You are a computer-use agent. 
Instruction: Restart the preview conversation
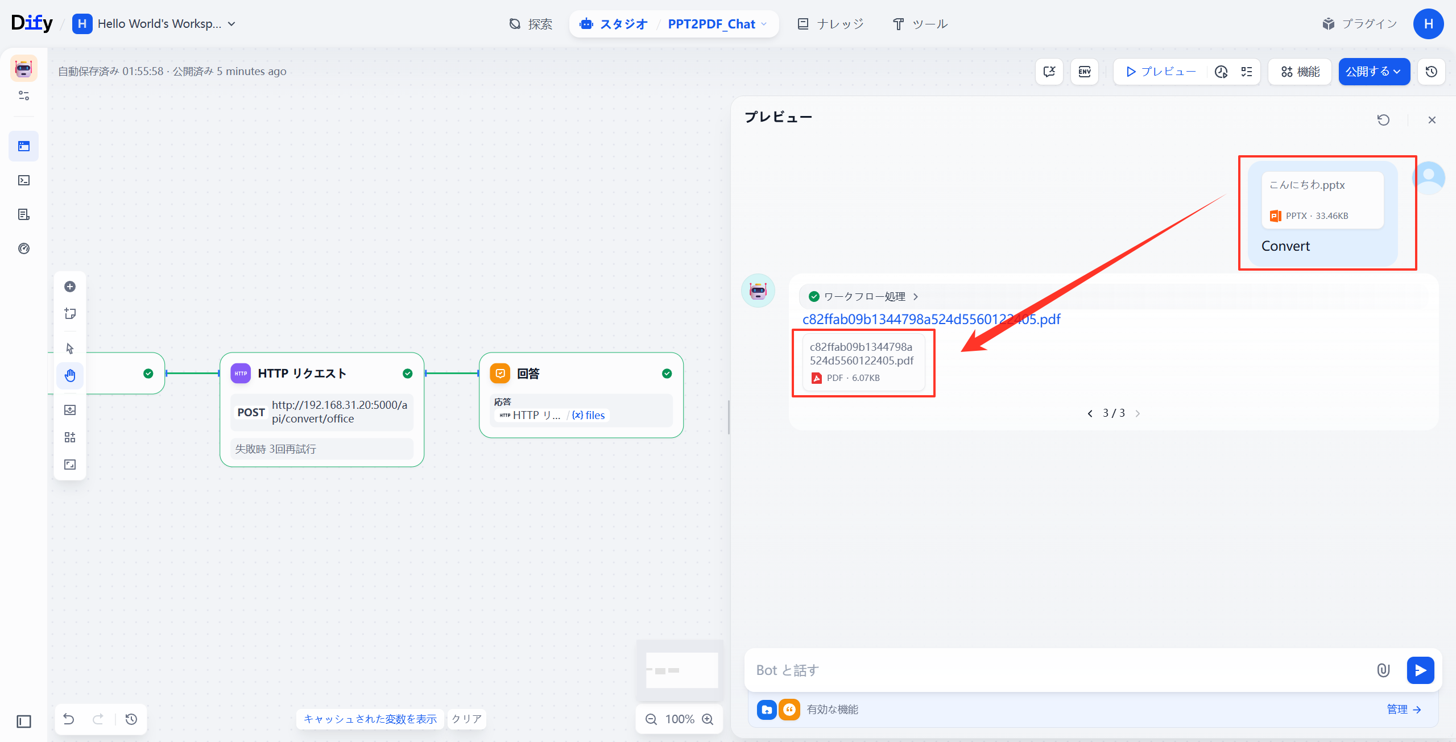[1383, 120]
